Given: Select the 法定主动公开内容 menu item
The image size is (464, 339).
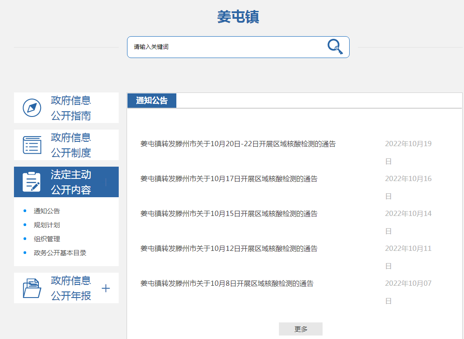Looking at the screenshot, I should pos(66,182).
